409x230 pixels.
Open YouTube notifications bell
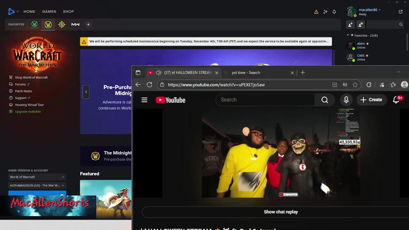point(396,100)
